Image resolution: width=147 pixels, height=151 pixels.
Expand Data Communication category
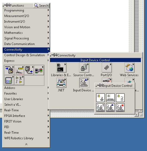[26, 44]
